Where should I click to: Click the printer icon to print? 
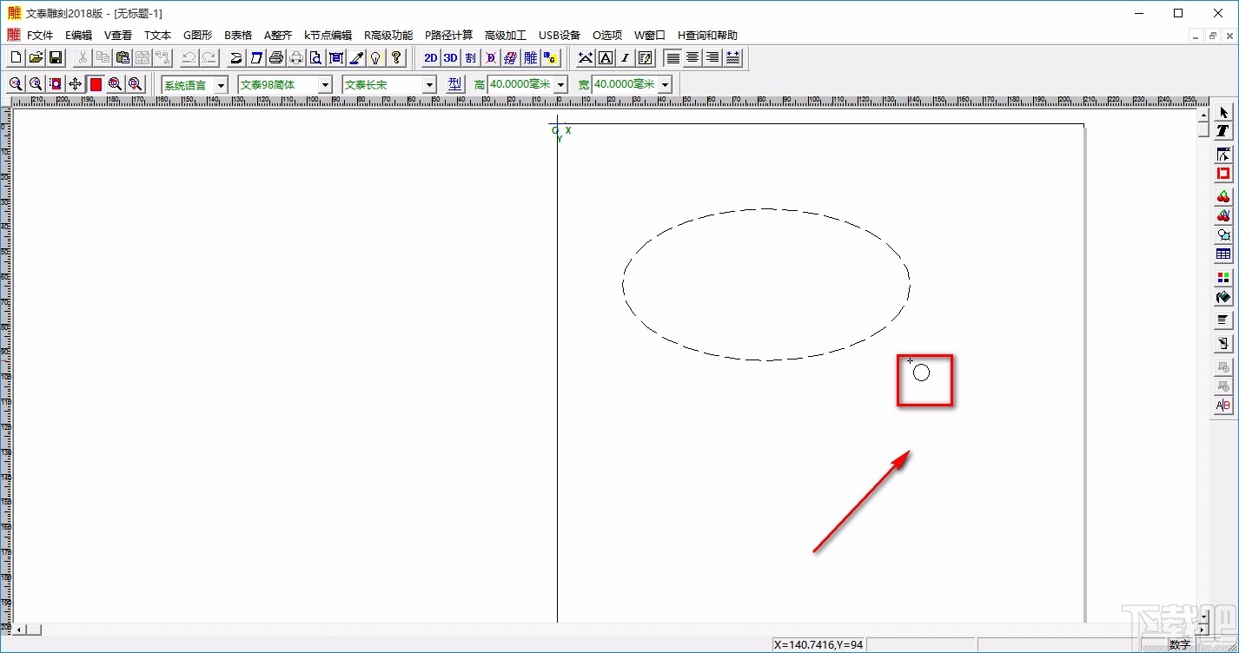276,57
